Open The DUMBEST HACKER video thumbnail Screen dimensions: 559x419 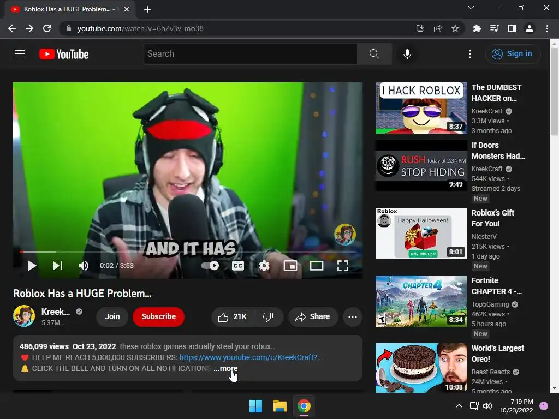click(421, 108)
